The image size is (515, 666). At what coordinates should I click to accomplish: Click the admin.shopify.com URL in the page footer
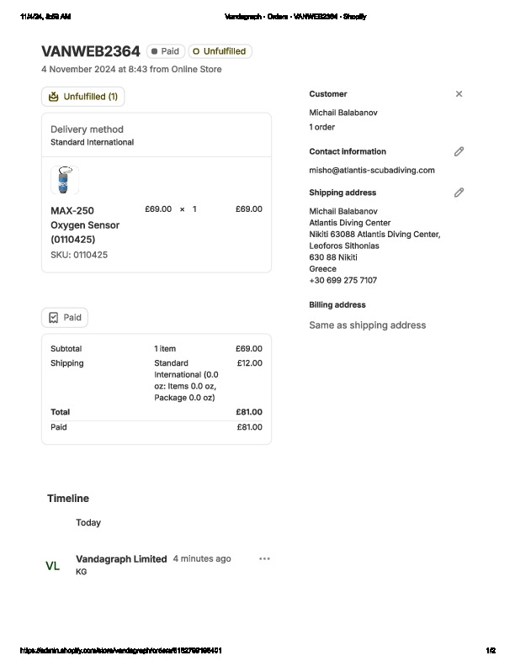(x=121, y=651)
